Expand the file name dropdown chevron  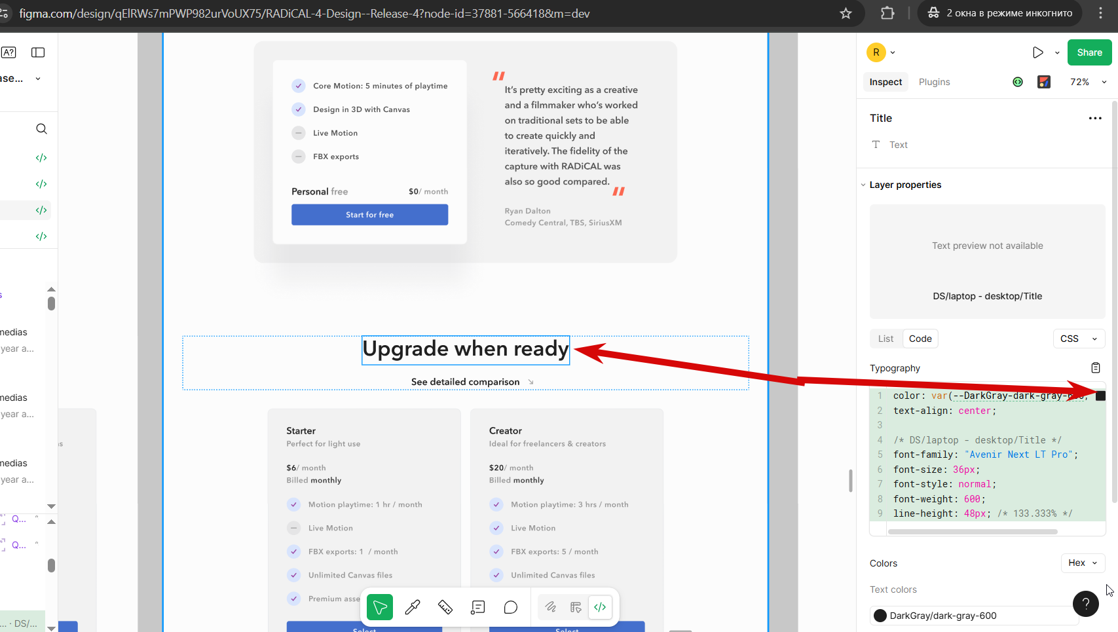(38, 79)
